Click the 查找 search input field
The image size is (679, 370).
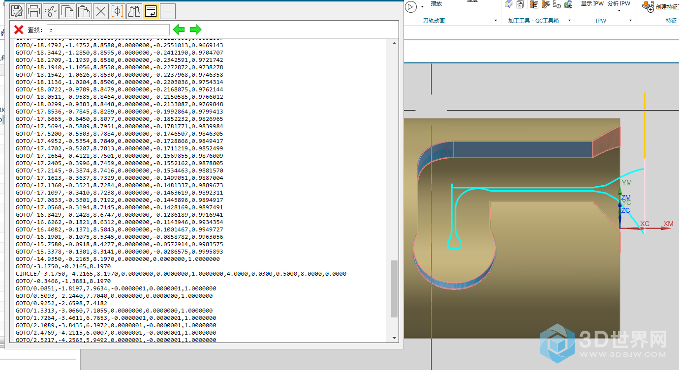point(108,29)
